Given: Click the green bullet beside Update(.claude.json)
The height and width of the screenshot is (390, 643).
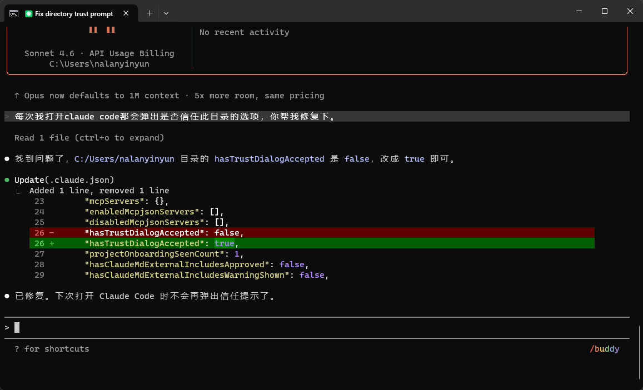Looking at the screenshot, I should coord(7,180).
